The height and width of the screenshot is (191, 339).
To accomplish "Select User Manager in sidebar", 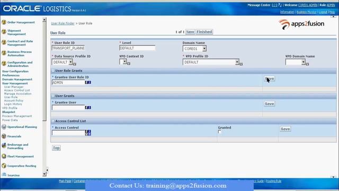I will coord(14,87).
